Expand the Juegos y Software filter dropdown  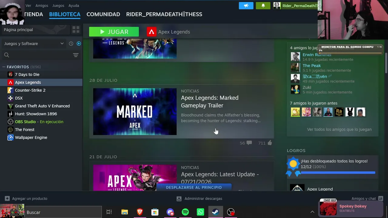34,44
